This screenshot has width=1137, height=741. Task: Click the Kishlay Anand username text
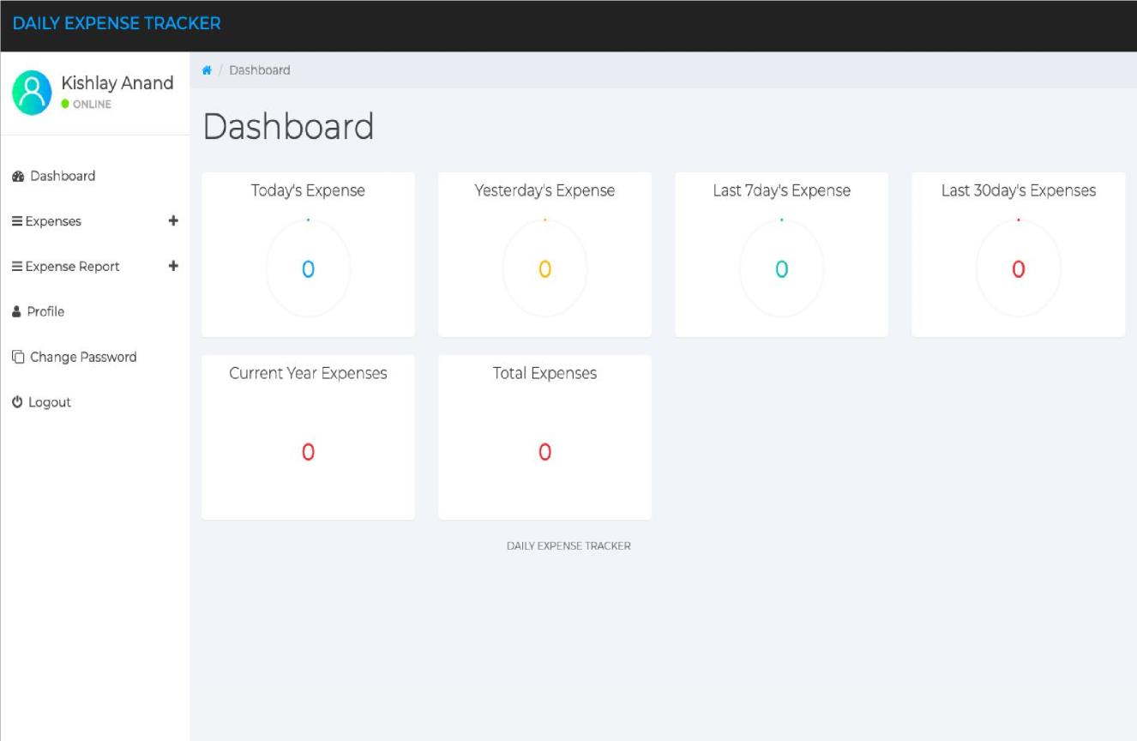tap(117, 83)
